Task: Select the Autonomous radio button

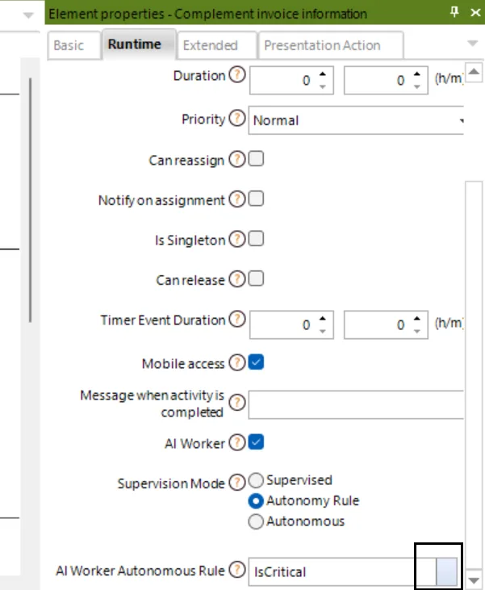Action: click(256, 521)
